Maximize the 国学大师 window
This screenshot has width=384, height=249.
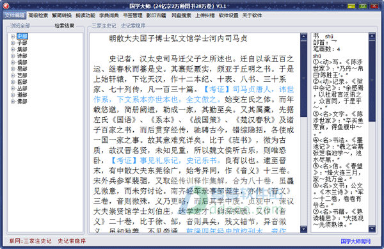tap(363, 6)
